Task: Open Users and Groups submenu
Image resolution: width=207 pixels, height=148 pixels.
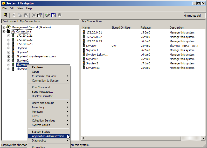Action: click(x=49, y=103)
